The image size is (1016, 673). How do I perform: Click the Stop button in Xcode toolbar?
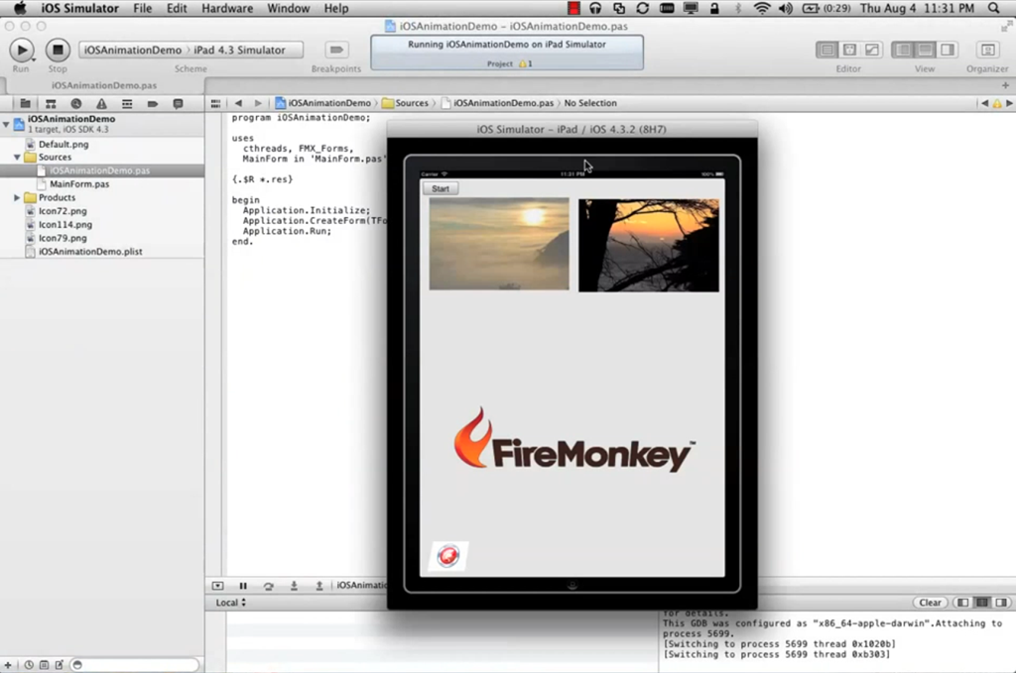tap(58, 50)
